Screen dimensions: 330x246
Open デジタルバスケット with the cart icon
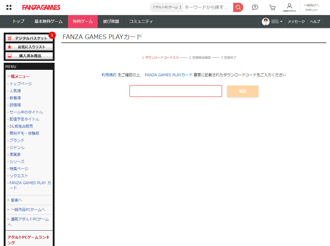29,38
